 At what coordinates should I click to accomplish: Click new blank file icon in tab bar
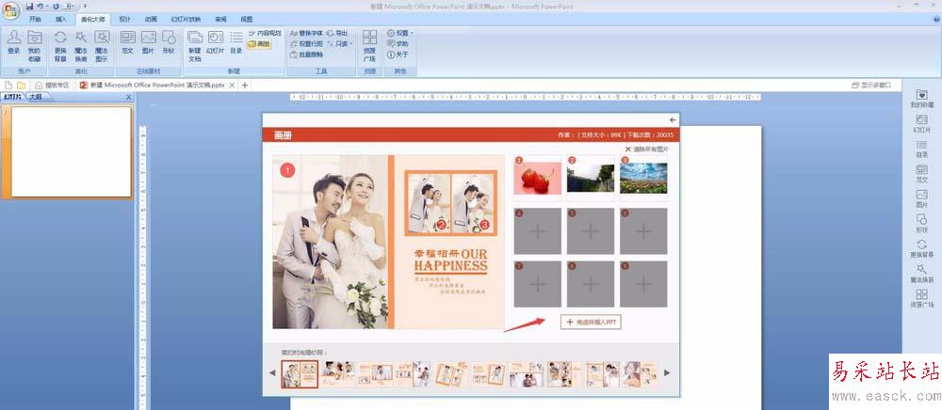point(9,86)
